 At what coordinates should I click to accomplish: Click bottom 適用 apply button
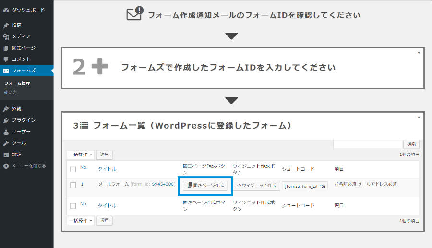click(105, 221)
